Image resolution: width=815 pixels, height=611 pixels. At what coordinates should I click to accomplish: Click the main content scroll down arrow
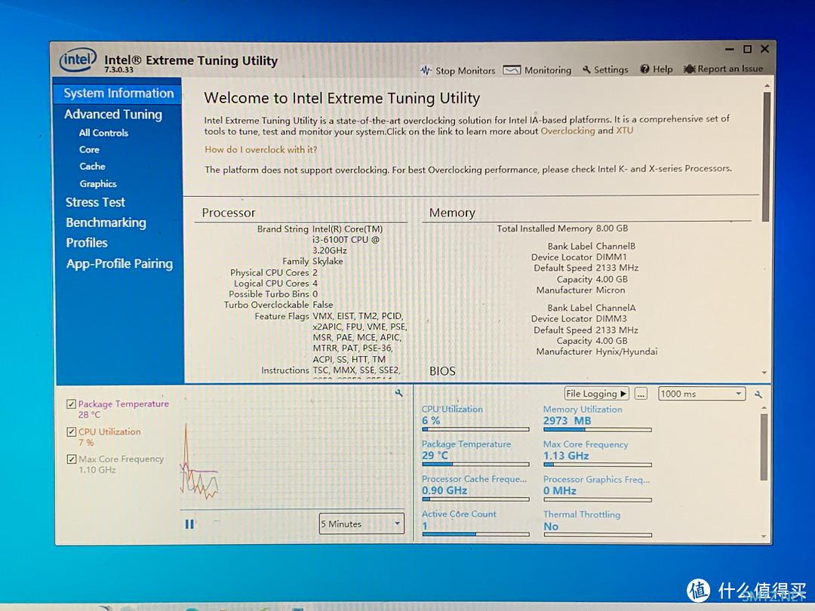[x=764, y=373]
